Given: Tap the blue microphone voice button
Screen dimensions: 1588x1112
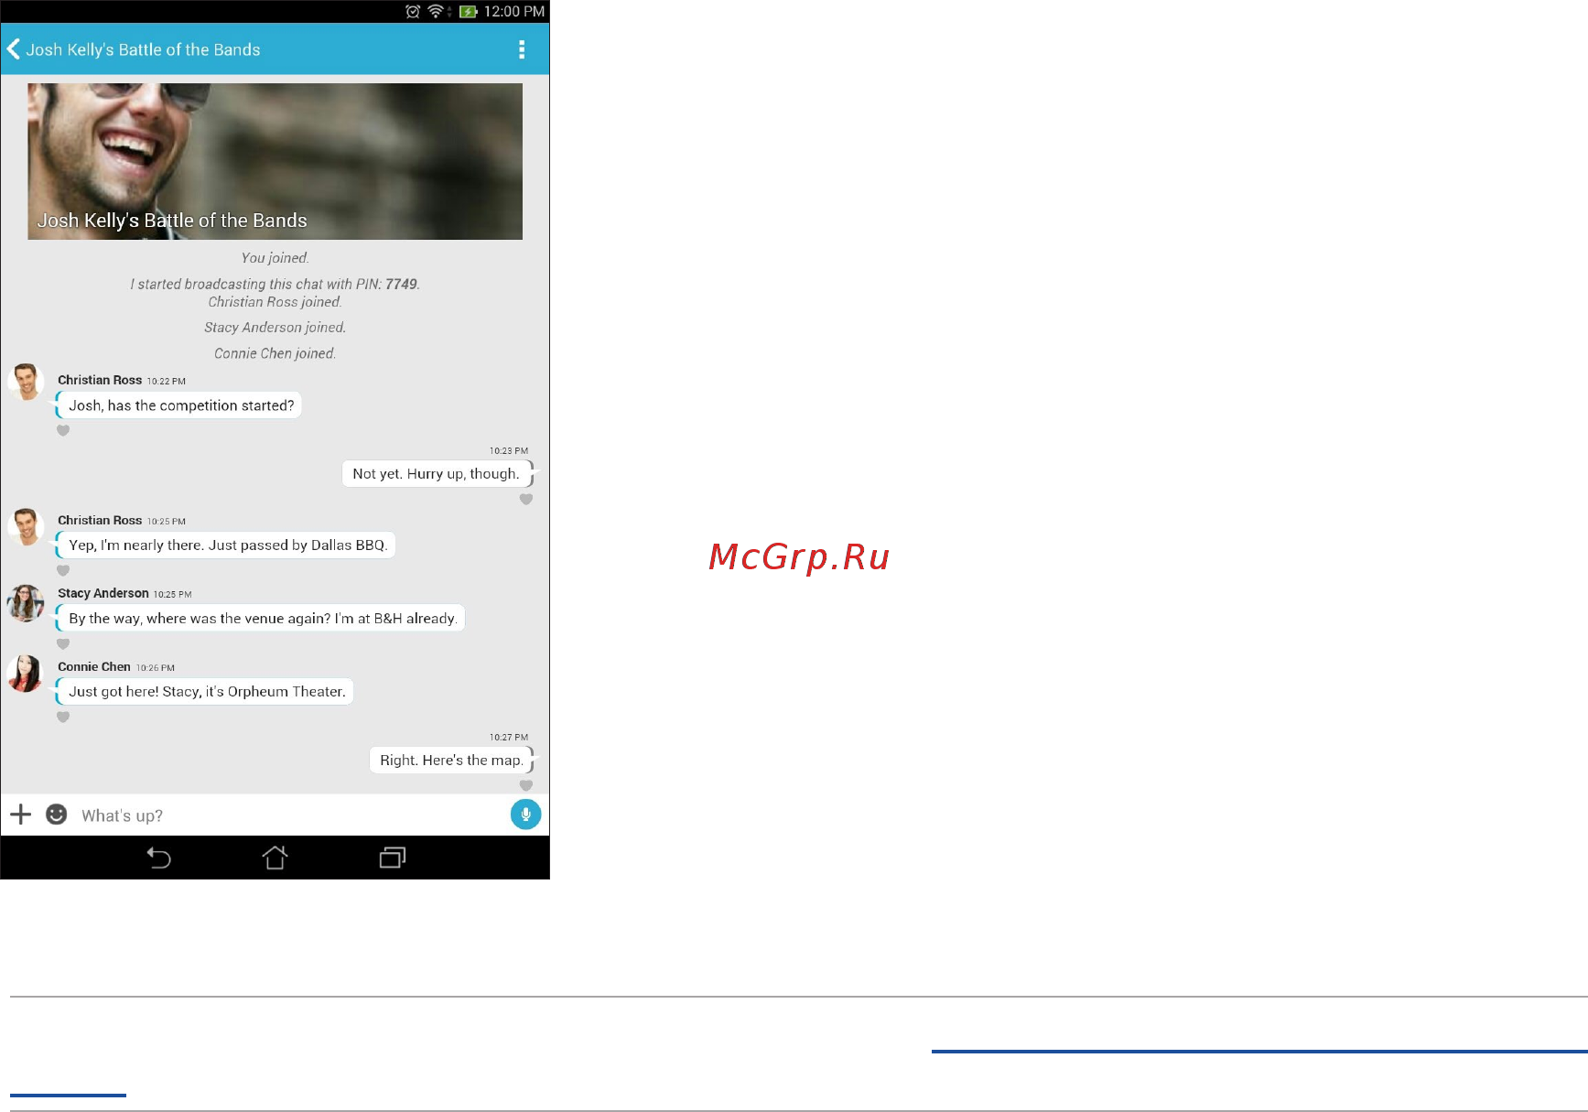Looking at the screenshot, I should (525, 814).
